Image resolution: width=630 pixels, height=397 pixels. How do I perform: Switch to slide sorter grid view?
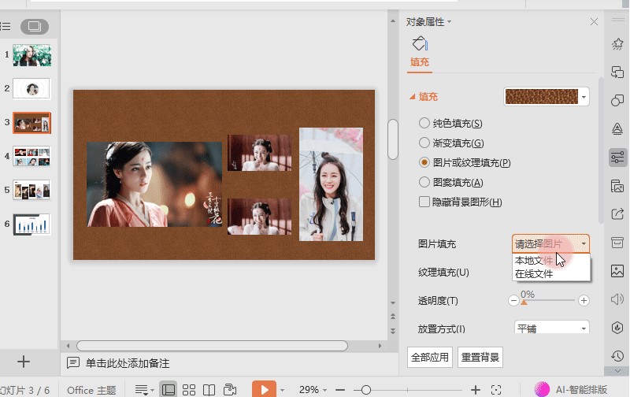(x=189, y=389)
